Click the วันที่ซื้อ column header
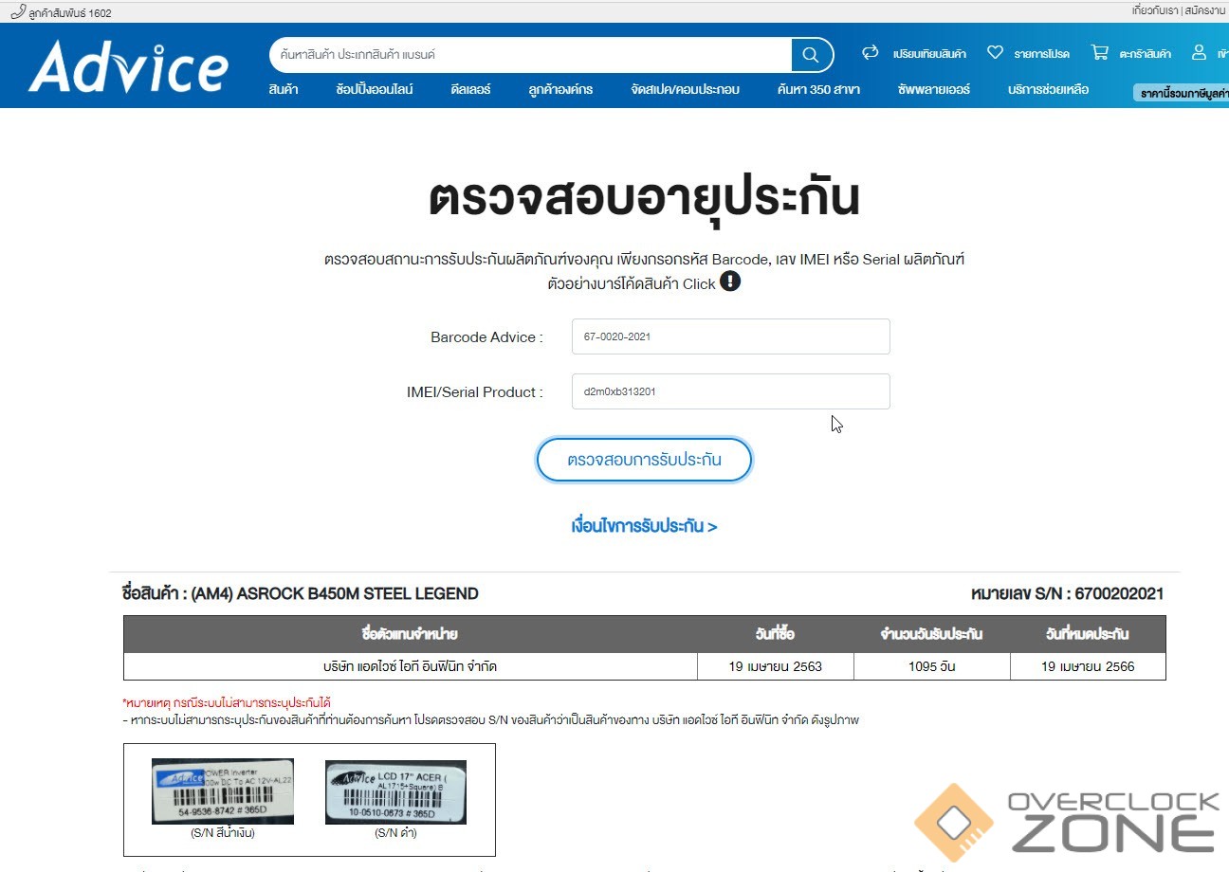This screenshot has width=1229, height=872. tap(776, 634)
